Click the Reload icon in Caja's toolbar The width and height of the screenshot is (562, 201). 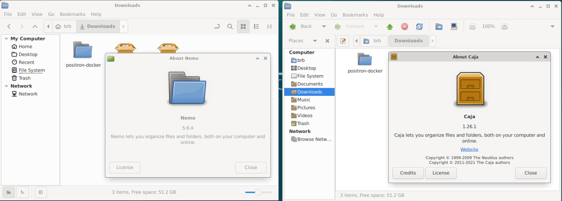[419, 26]
